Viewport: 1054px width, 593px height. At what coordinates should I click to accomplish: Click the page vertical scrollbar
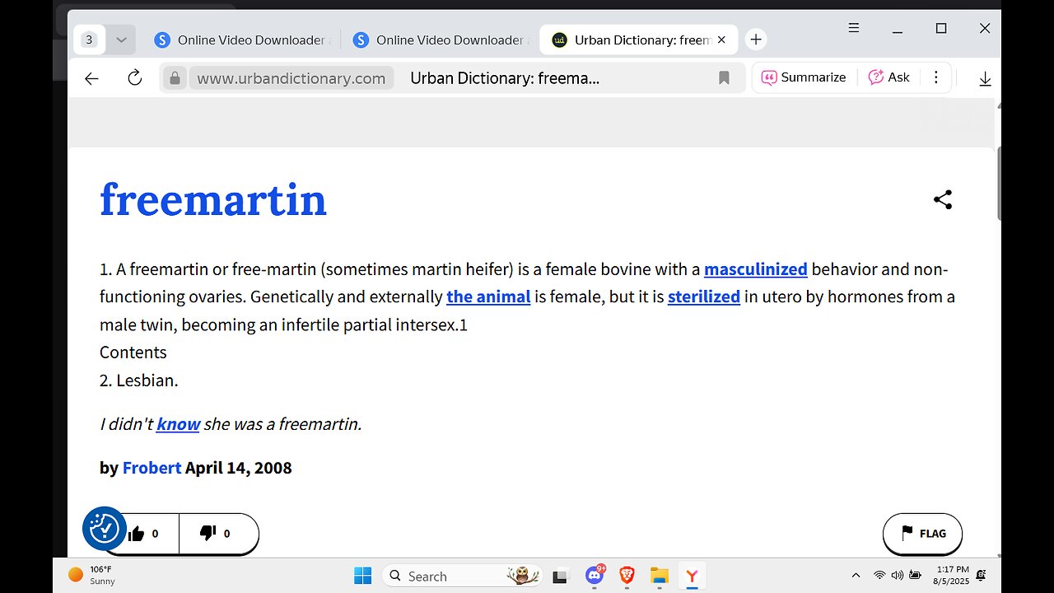[x=999, y=184]
